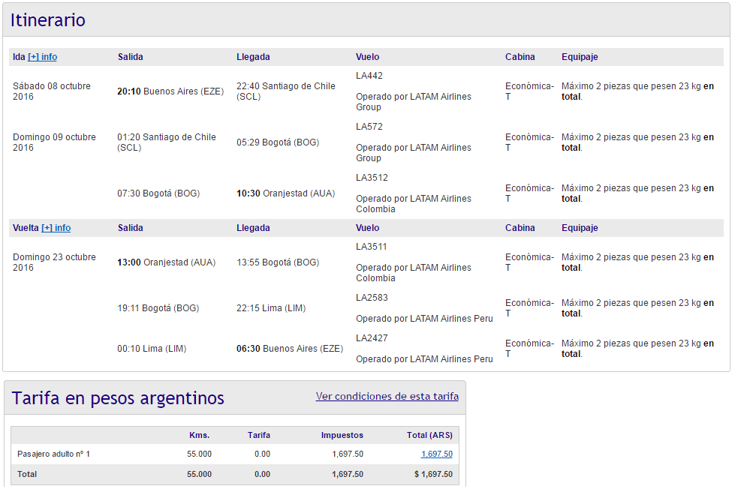Click 'Pasajero adulto nº 1' row label
Image resolution: width=735 pixels, height=489 pixels.
(x=53, y=454)
